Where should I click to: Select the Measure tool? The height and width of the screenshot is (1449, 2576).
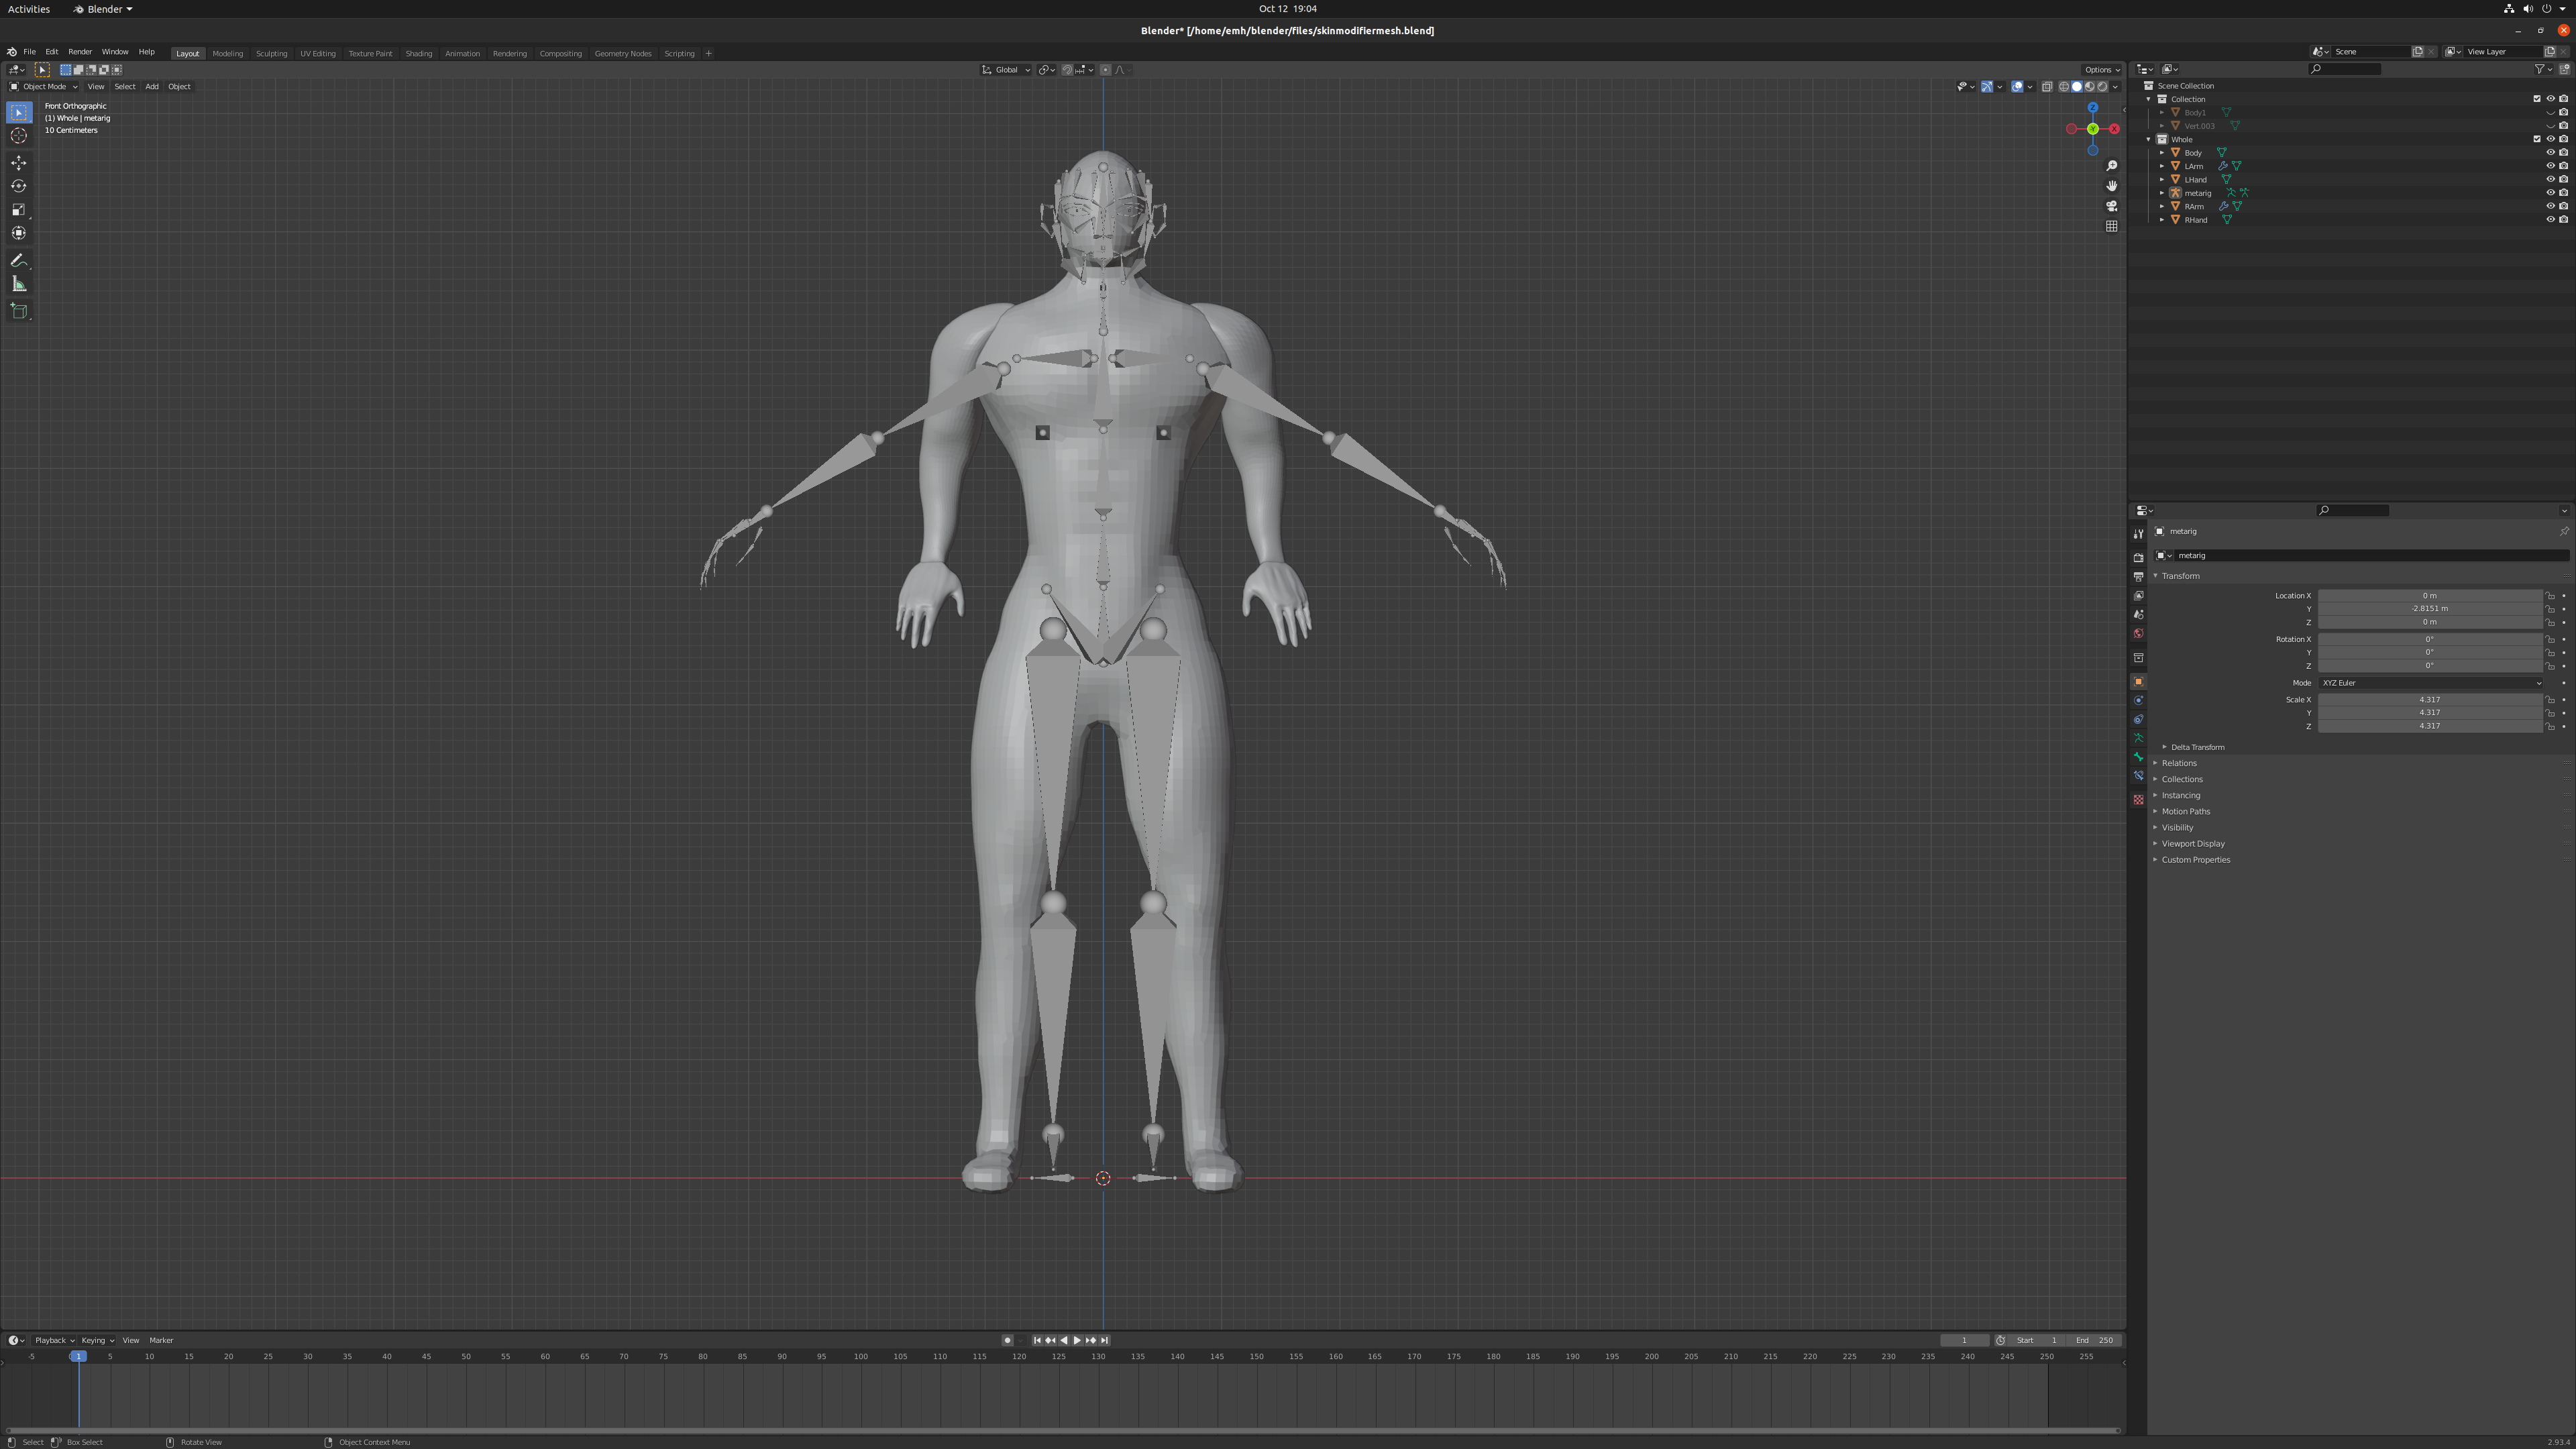coord(19,284)
